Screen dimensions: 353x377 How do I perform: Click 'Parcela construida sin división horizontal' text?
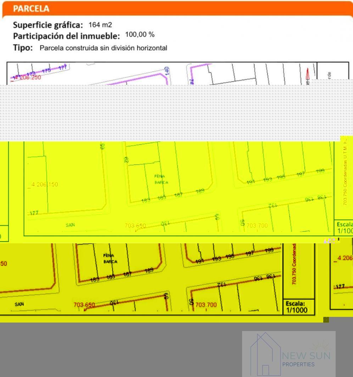tap(103, 48)
